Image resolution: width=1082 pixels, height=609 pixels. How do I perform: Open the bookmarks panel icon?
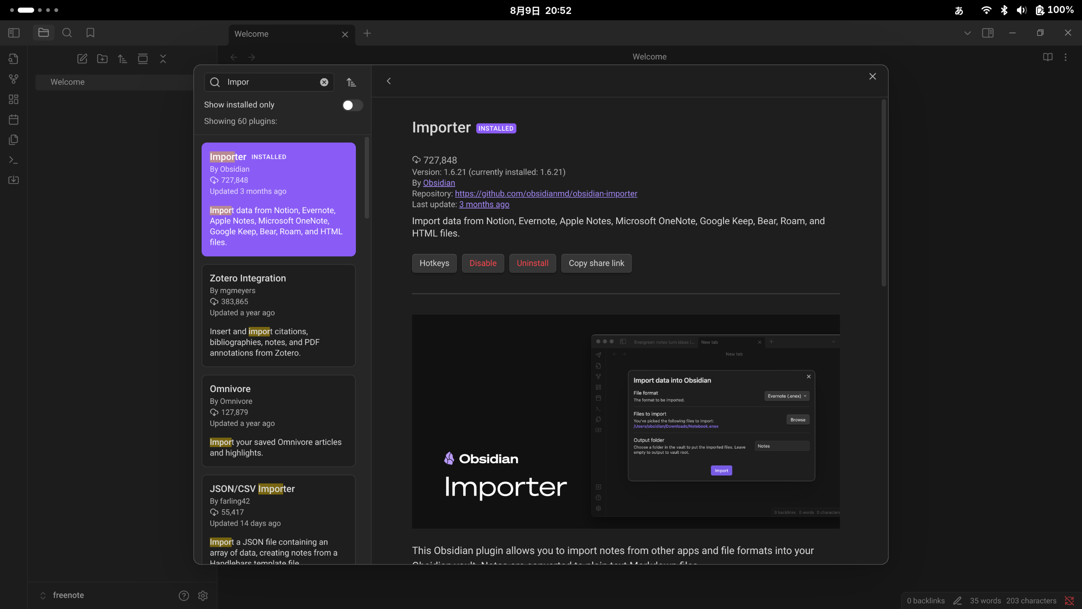[x=90, y=33]
